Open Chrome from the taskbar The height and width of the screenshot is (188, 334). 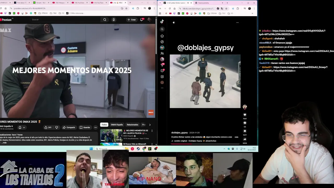[144, 149]
